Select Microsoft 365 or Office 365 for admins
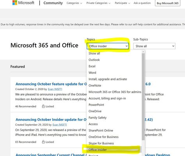185x156 pixels. coord(114,92)
